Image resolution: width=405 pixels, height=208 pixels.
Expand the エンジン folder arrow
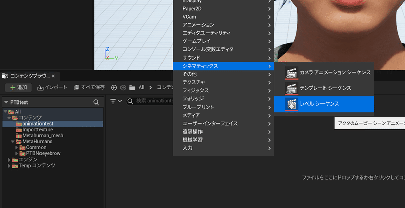9,160
